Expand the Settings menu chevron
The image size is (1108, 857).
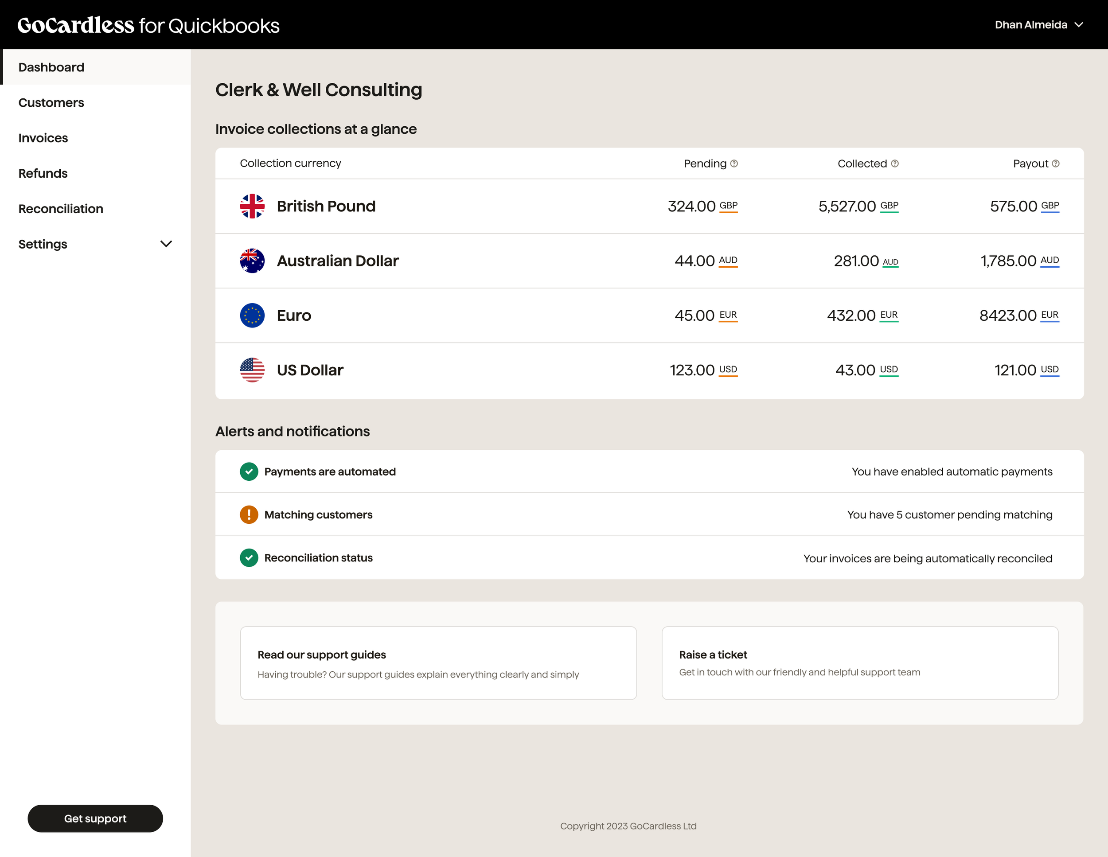166,244
